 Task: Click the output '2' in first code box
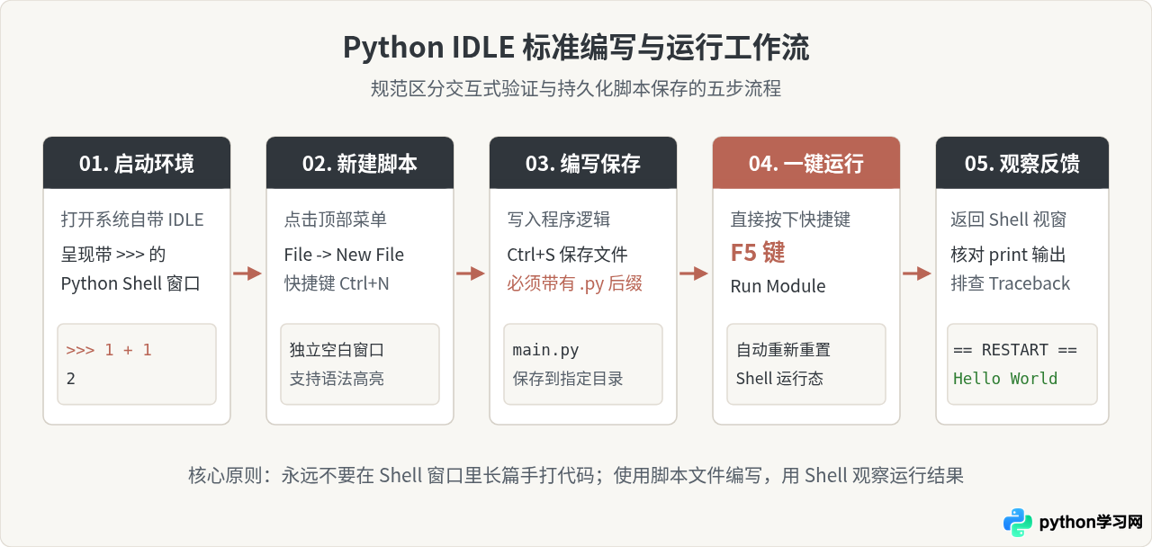pos(71,379)
